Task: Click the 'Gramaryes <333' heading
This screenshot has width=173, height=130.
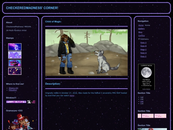Action: (14, 110)
